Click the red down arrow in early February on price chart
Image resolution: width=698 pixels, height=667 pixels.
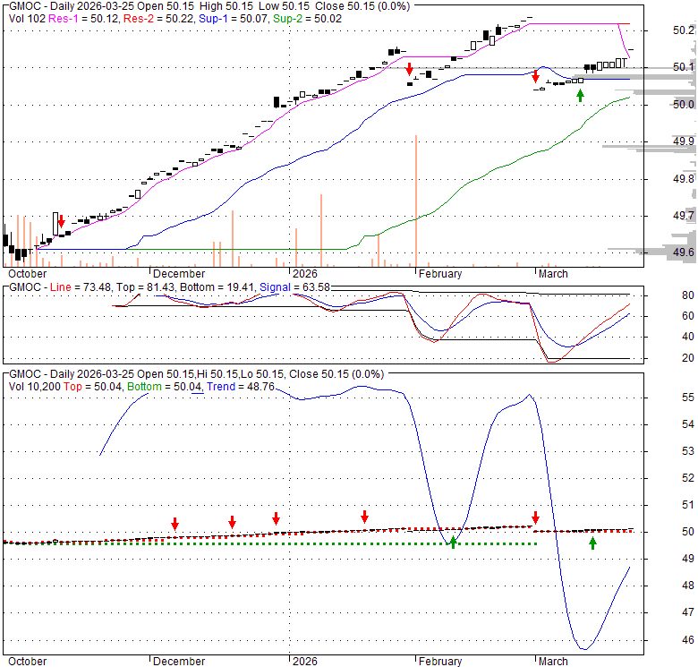409,70
